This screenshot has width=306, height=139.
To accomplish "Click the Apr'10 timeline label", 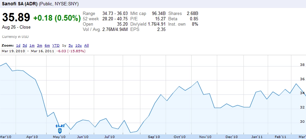I will point(32,137).
